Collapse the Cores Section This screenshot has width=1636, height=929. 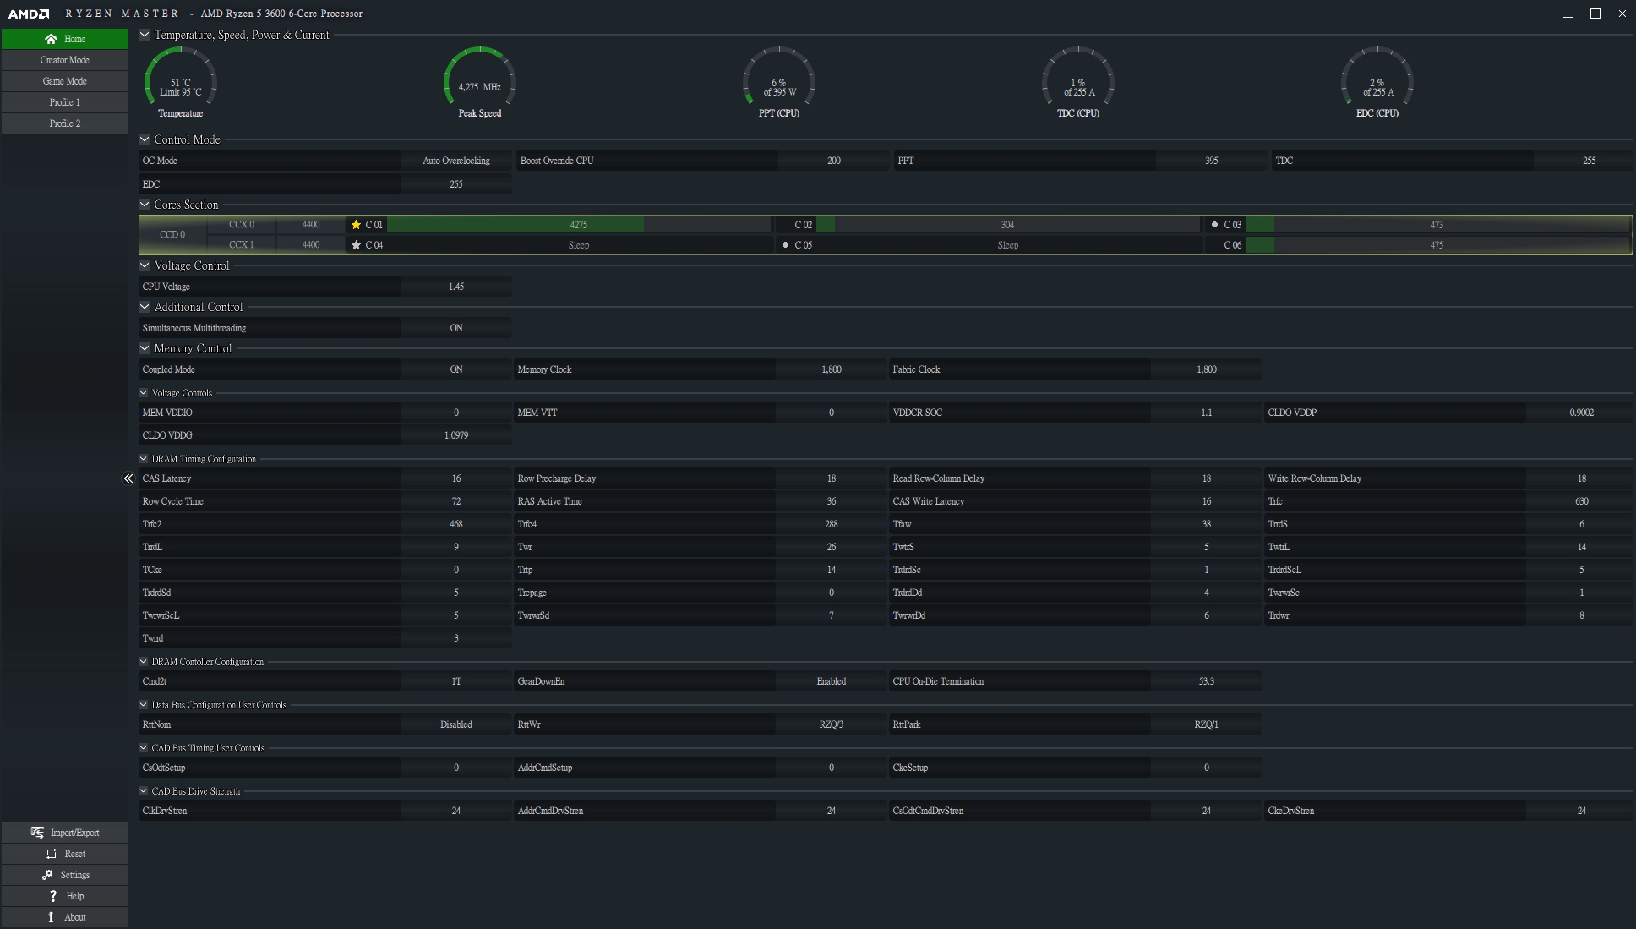click(x=145, y=205)
